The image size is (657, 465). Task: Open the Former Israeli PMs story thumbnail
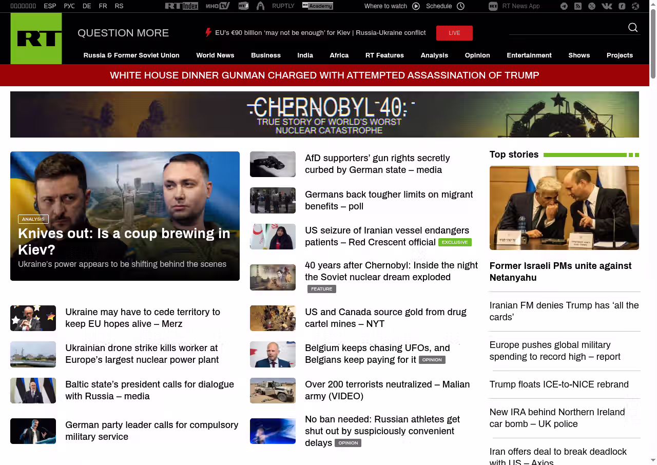point(564,208)
